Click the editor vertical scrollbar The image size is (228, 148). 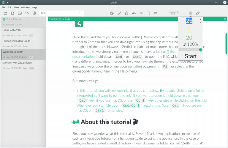226,44
